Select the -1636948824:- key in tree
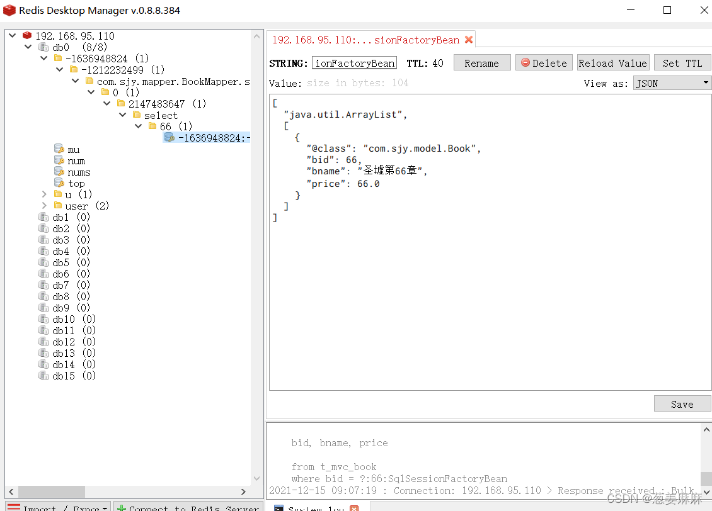The image size is (712, 511). point(207,137)
